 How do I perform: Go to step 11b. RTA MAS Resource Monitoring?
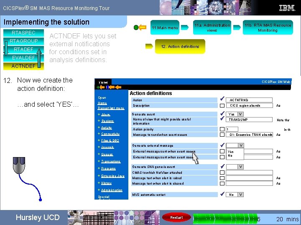pos(268,27)
